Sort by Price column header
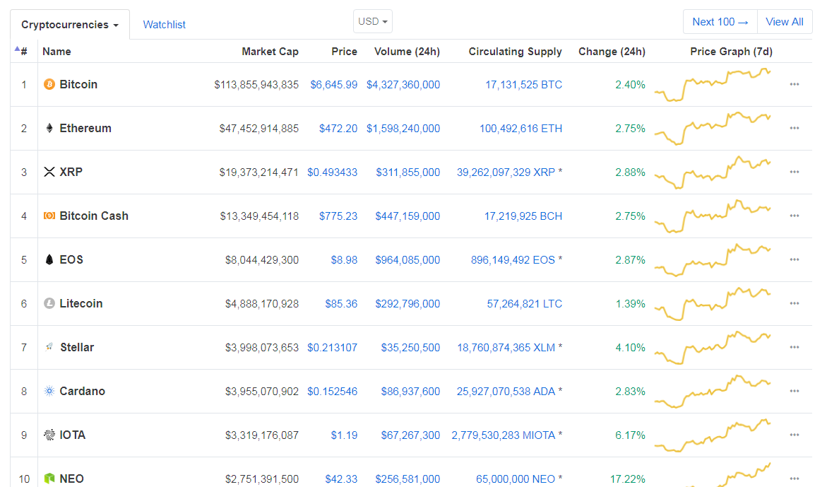This screenshot has width=815, height=487. tap(344, 52)
